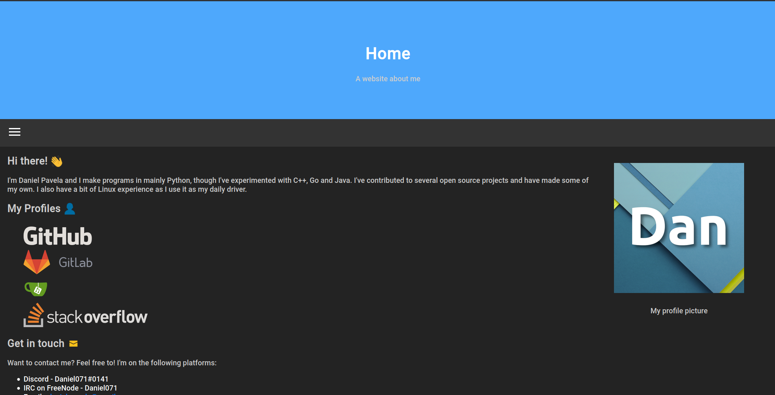Viewport: 775px width, 395px height.
Task: Click the 'My profile picture' caption
Action: 679,311
